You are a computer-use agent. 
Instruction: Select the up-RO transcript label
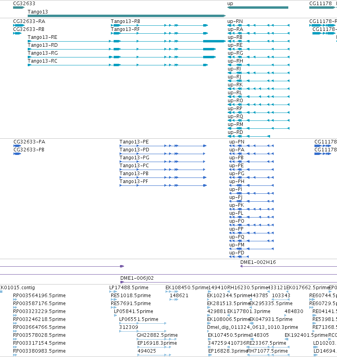(x=235, y=101)
